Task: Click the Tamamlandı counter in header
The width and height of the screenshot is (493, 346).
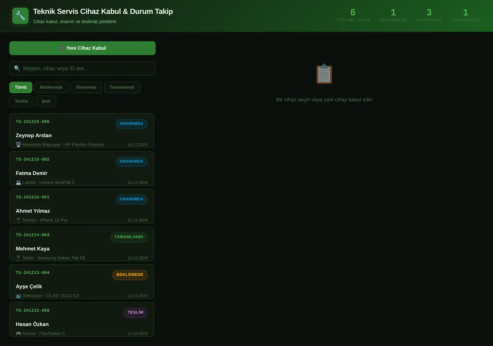Action: [x=465, y=15]
